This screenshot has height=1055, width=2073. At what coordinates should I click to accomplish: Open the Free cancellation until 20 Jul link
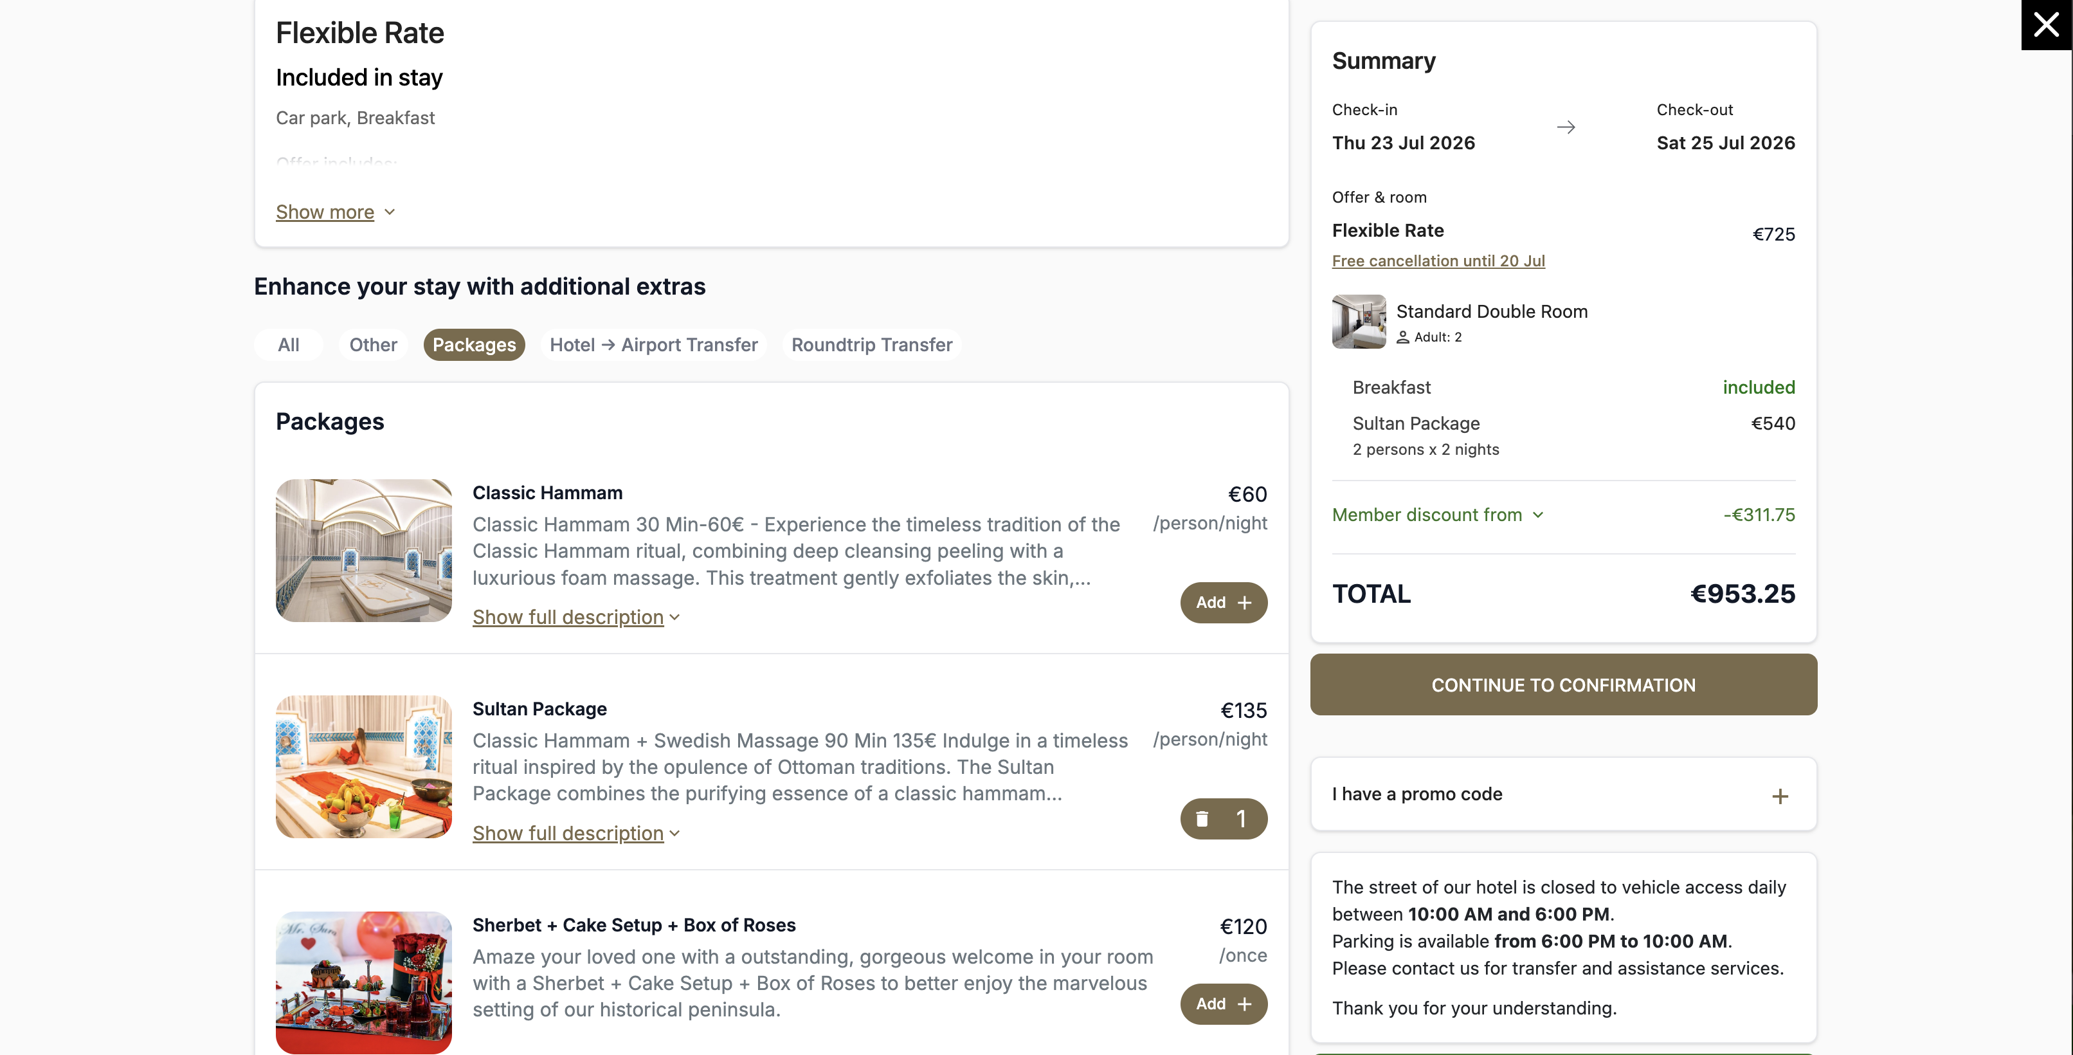pyautogui.click(x=1438, y=261)
